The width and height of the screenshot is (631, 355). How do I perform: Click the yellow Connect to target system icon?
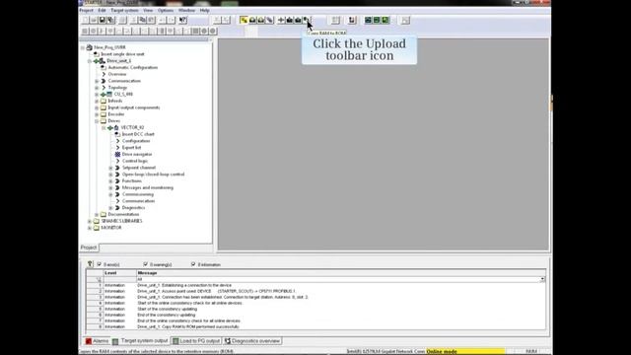pos(244,20)
